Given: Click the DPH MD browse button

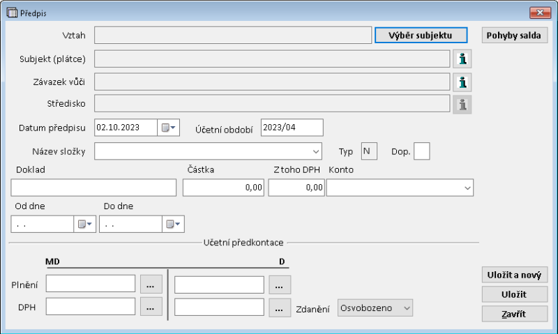Looking at the screenshot, I should click(x=151, y=307).
